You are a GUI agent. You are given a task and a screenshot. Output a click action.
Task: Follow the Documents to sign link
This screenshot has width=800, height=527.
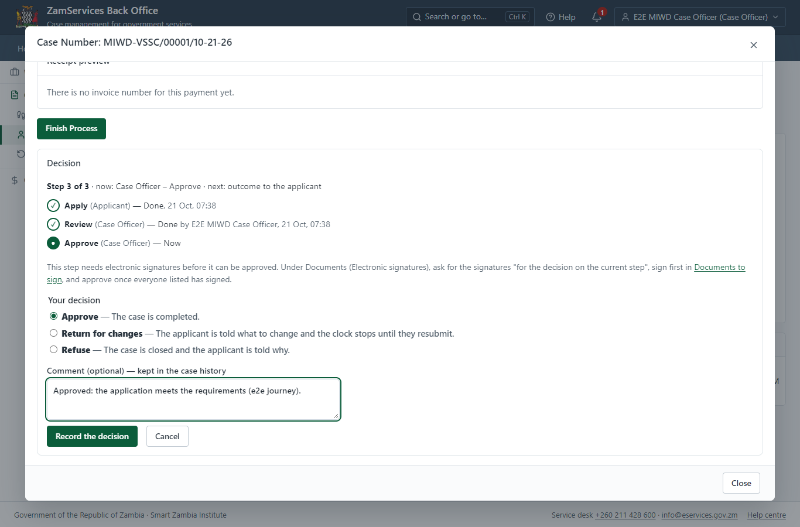720,268
